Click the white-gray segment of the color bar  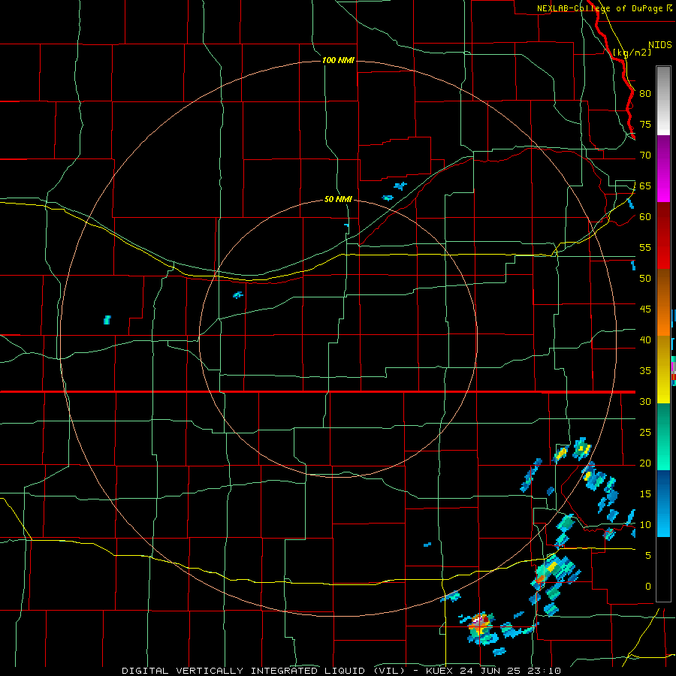tap(663, 101)
